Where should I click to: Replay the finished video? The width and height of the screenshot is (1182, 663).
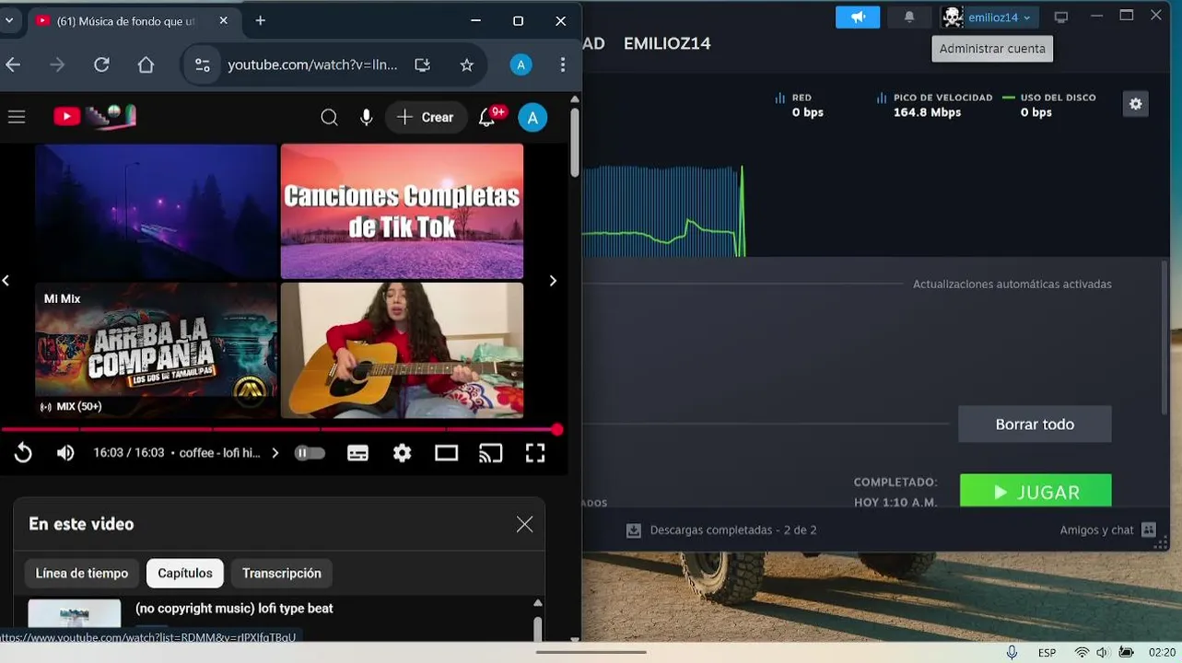click(23, 453)
